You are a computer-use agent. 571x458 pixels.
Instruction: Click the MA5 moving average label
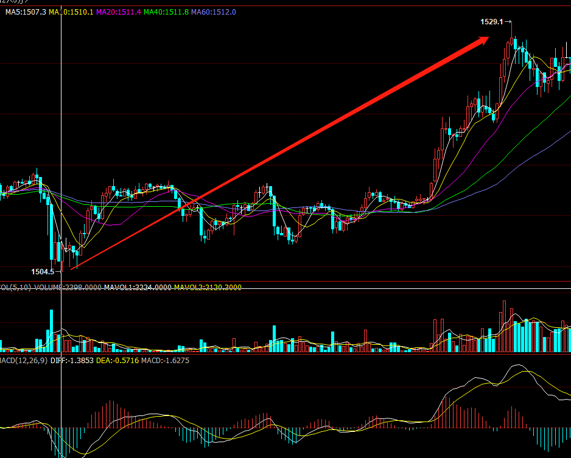tap(26, 12)
